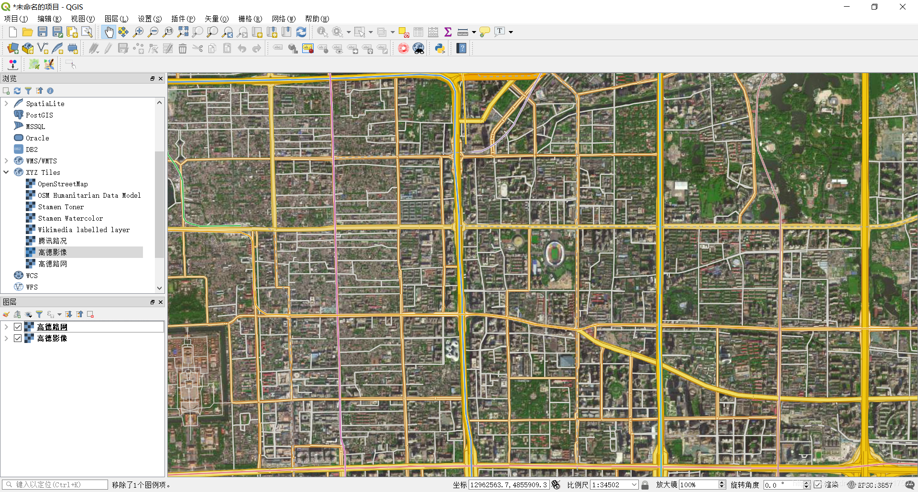Close the 浏览 browser panel
Viewport: 918px width, 492px height.
161,78
